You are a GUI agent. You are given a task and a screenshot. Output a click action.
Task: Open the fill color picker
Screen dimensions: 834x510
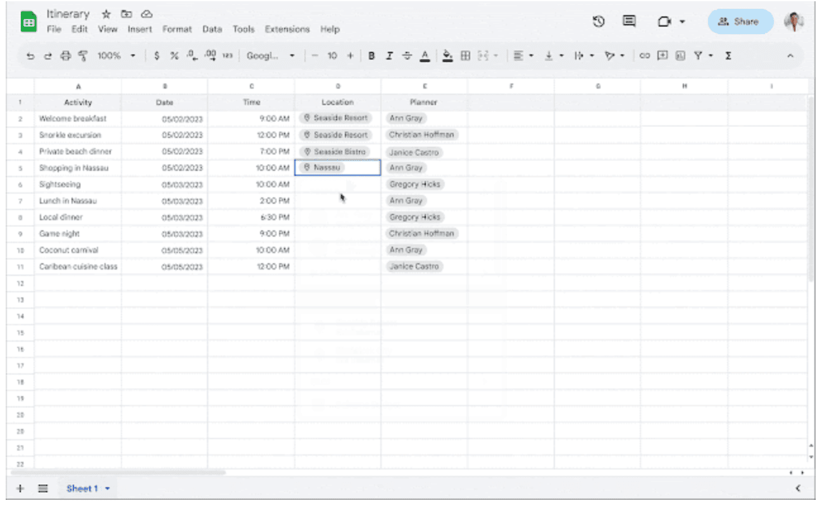click(x=447, y=56)
